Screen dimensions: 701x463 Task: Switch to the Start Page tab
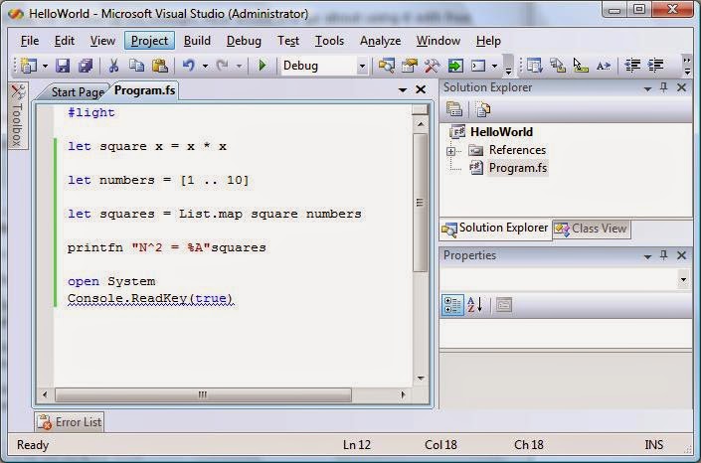[x=78, y=92]
